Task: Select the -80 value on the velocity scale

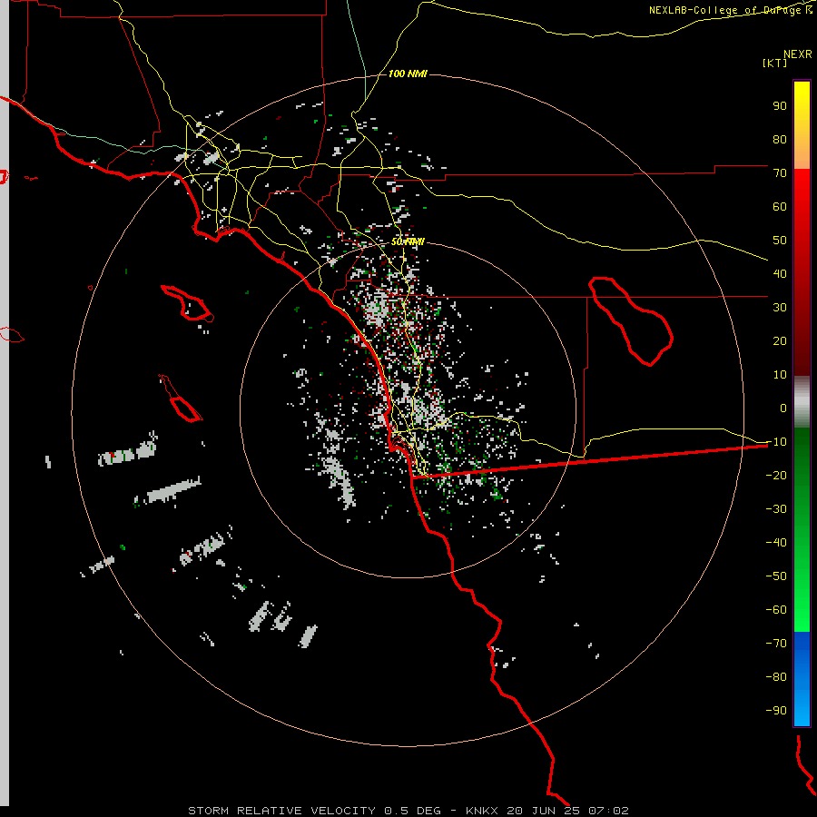Action: [776, 677]
